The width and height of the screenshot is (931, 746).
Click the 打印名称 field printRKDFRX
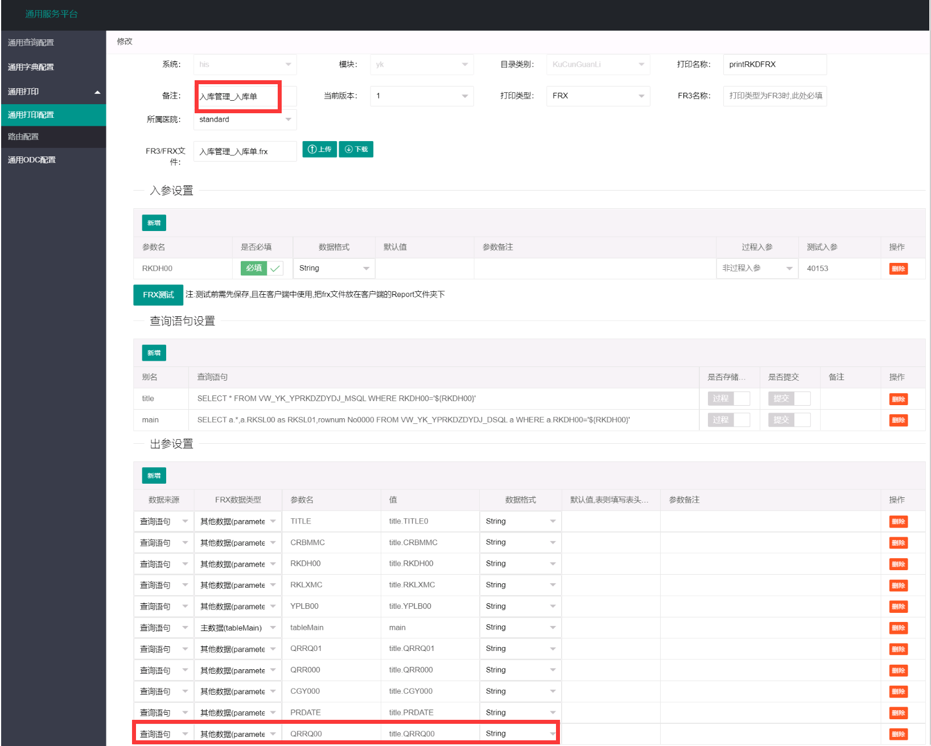(775, 64)
